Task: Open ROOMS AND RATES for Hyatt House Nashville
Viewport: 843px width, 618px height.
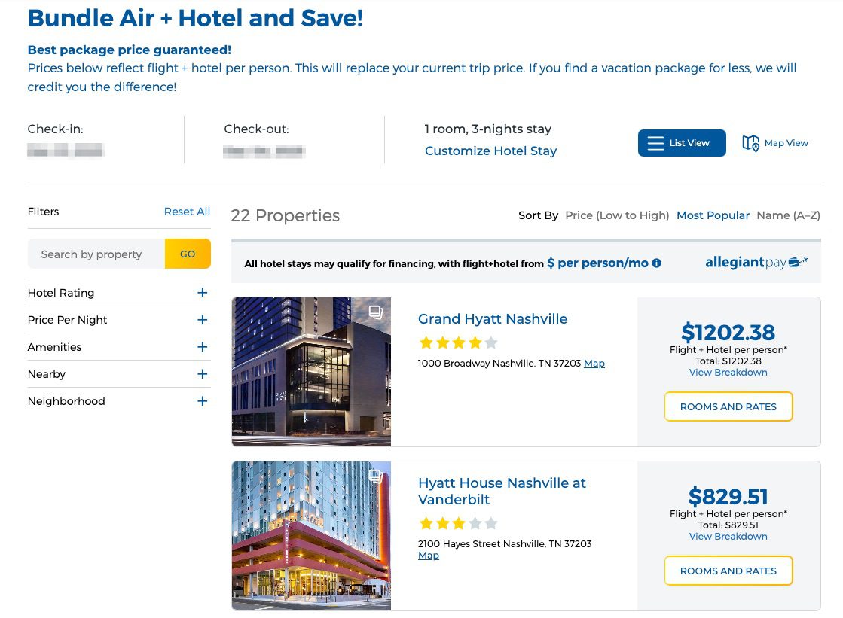Action: (x=728, y=571)
